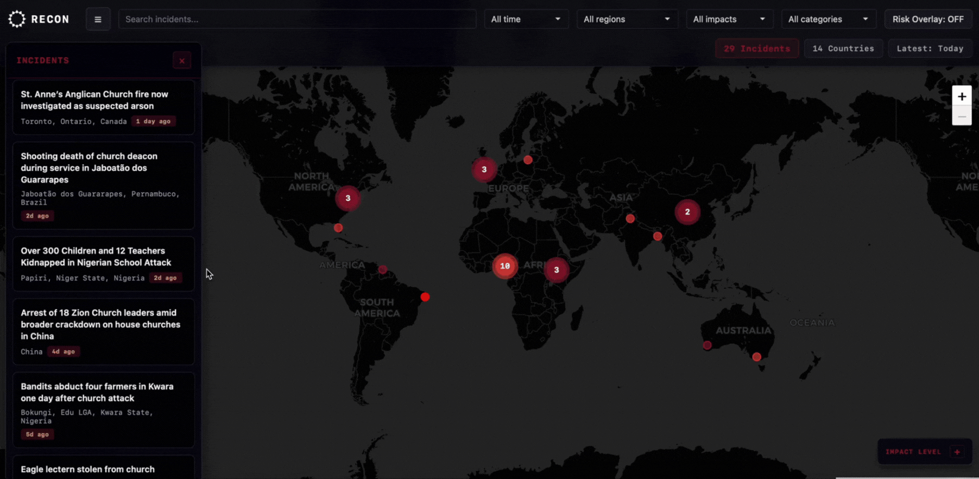Toggle the Risk Overlay button
The width and height of the screenshot is (979, 479).
click(x=928, y=19)
